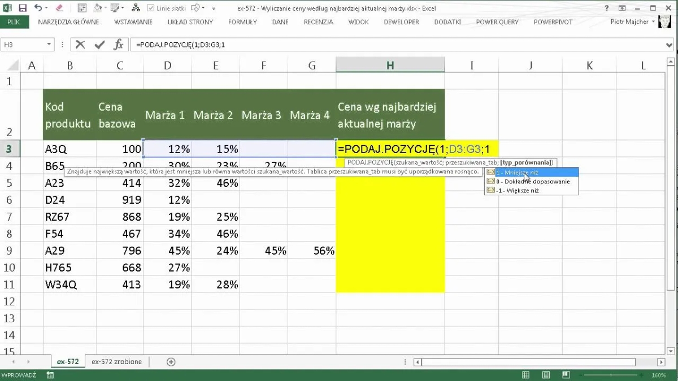Open Insert Function fx dialog
Viewport: 678px width, 381px height.
point(118,45)
